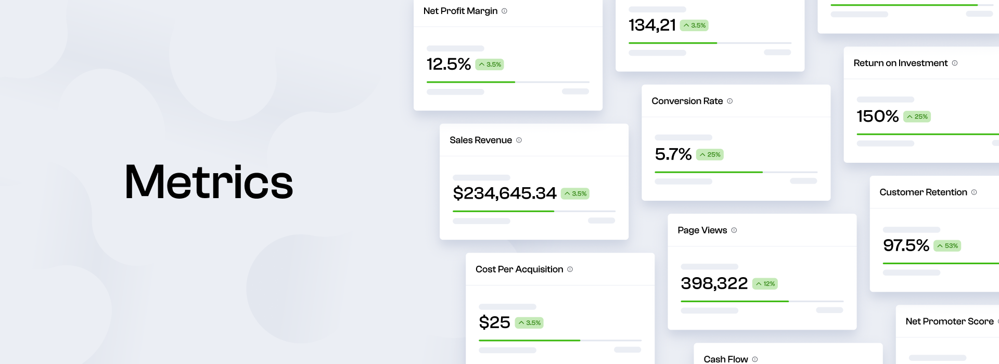999x364 pixels.
Task: Select the Sales Revenue card title
Action: pos(481,140)
